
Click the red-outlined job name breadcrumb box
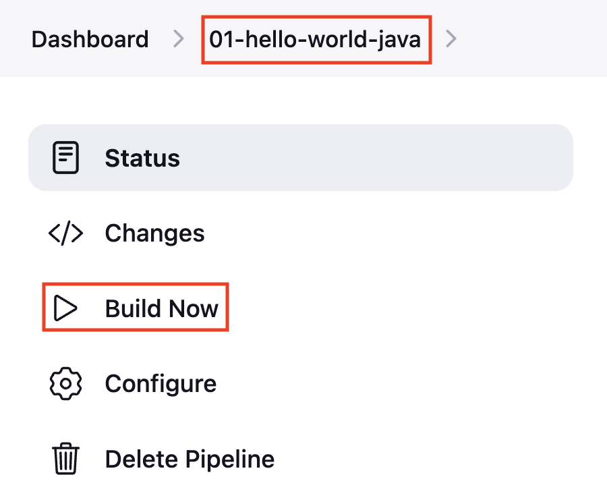[316, 40]
